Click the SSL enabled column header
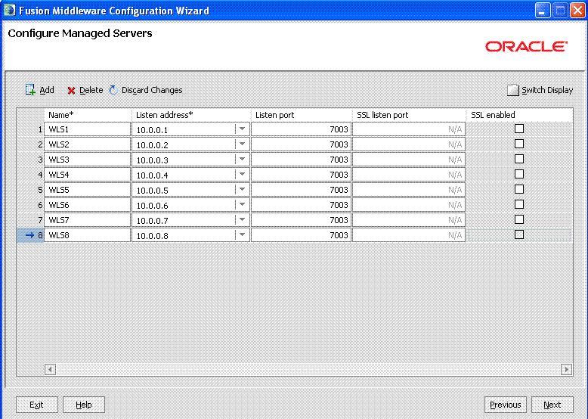The image size is (588, 419). [519, 115]
